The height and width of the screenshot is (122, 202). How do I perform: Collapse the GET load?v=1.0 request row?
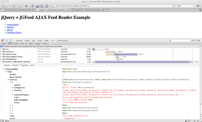tap(1, 62)
